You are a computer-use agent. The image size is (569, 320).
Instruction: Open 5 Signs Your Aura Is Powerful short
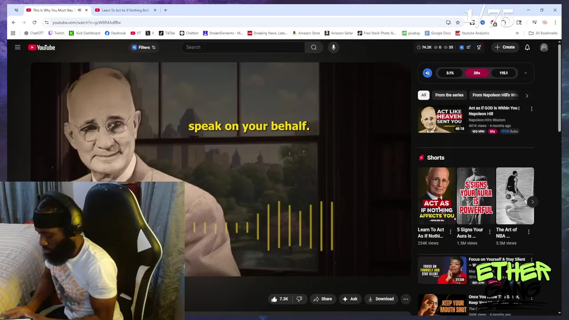pyautogui.click(x=476, y=196)
